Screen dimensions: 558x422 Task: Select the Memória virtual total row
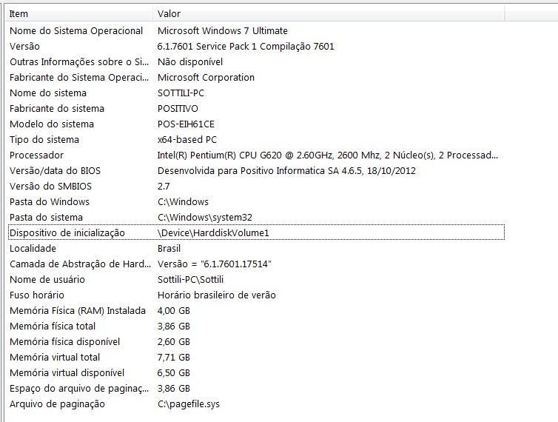tap(256, 357)
